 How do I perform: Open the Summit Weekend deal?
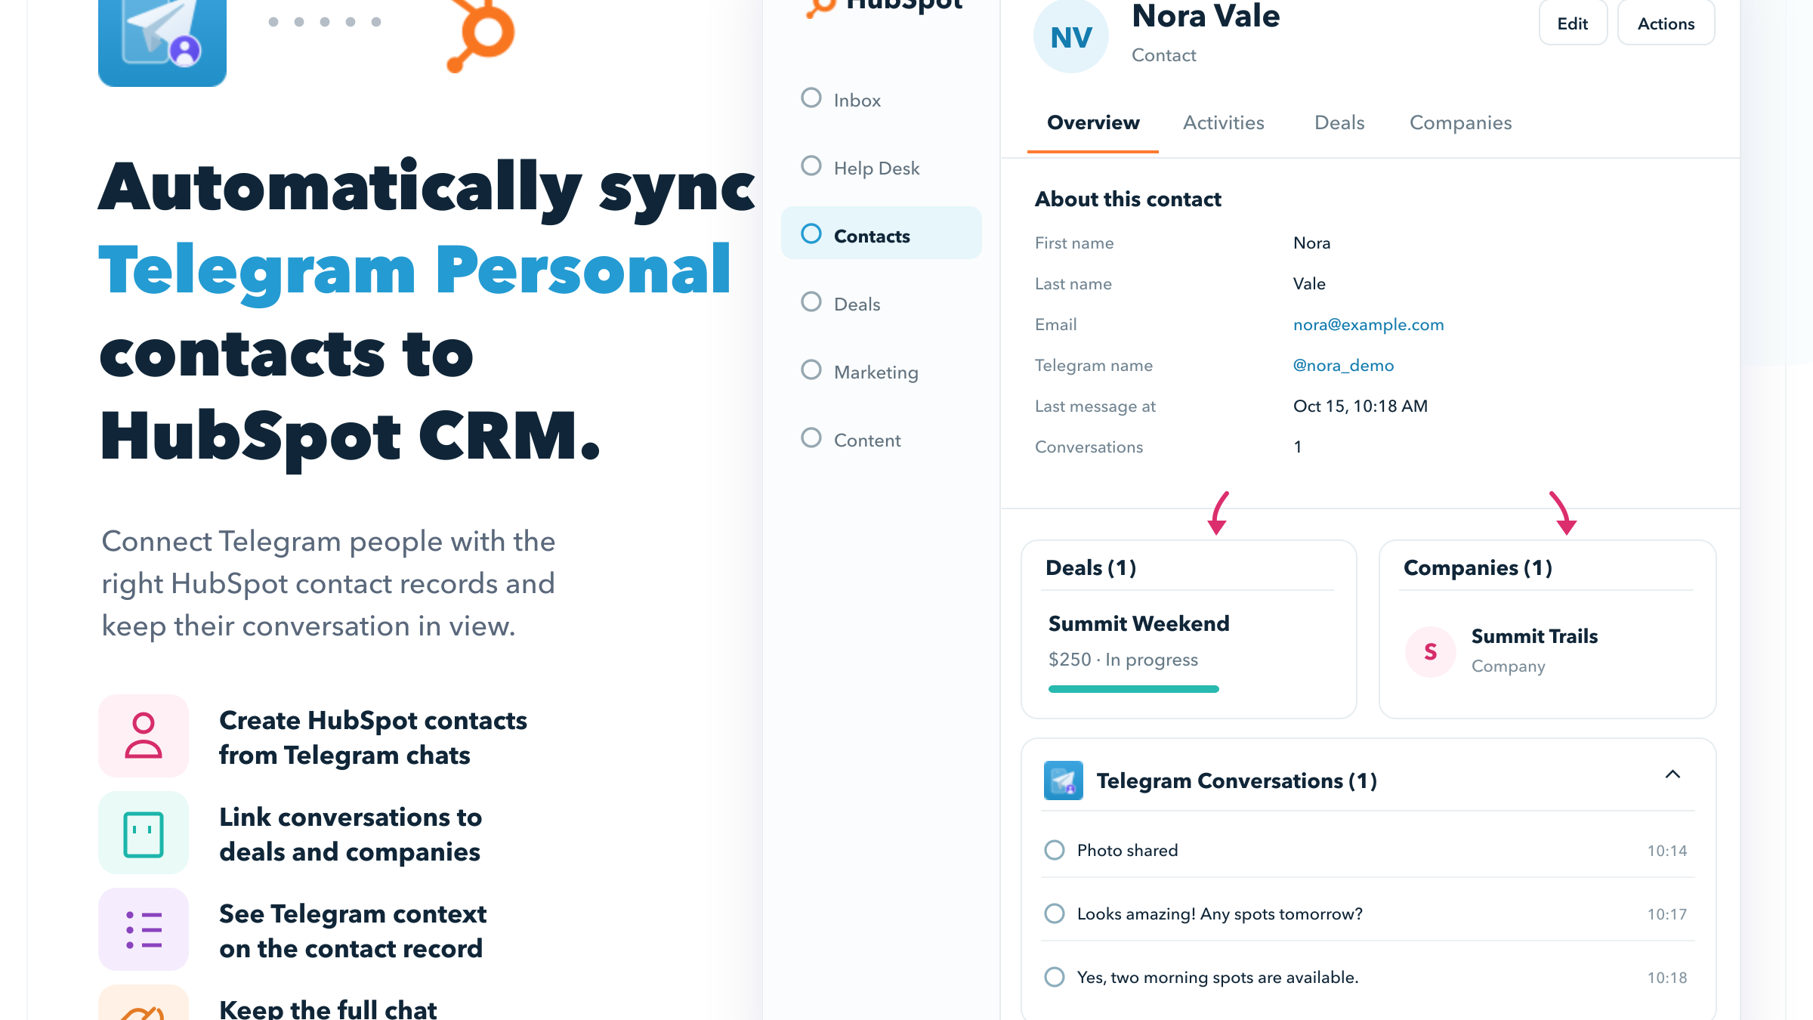(1138, 624)
